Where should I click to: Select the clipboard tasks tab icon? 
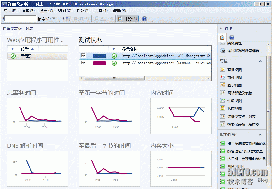pyautogui.click(x=222, y=37)
